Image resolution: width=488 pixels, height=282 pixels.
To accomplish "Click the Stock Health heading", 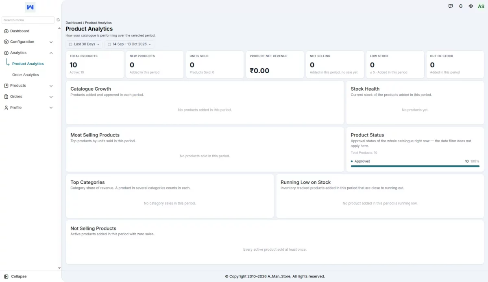I will coord(365,89).
